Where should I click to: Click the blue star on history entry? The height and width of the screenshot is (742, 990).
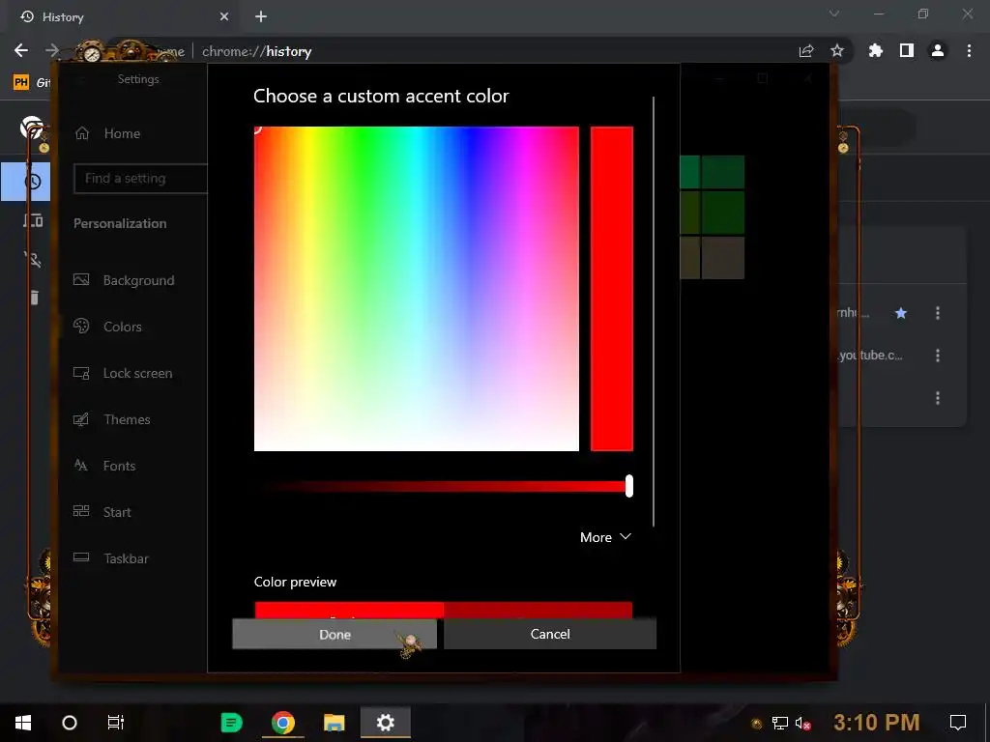pyautogui.click(x=901, y=313)
